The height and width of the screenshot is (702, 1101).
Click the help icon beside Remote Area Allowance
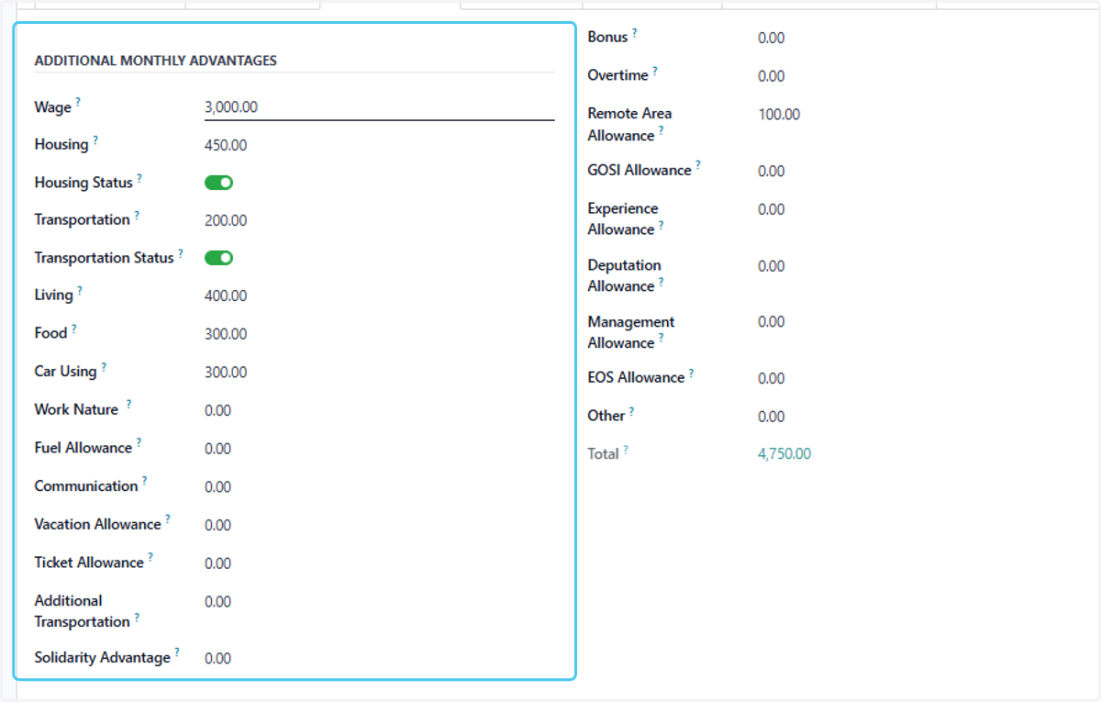(661, 131)
